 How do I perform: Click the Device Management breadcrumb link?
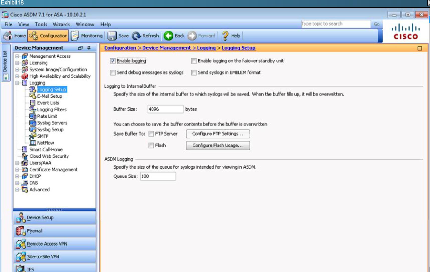pyautogui.click(x=167, y=48)
